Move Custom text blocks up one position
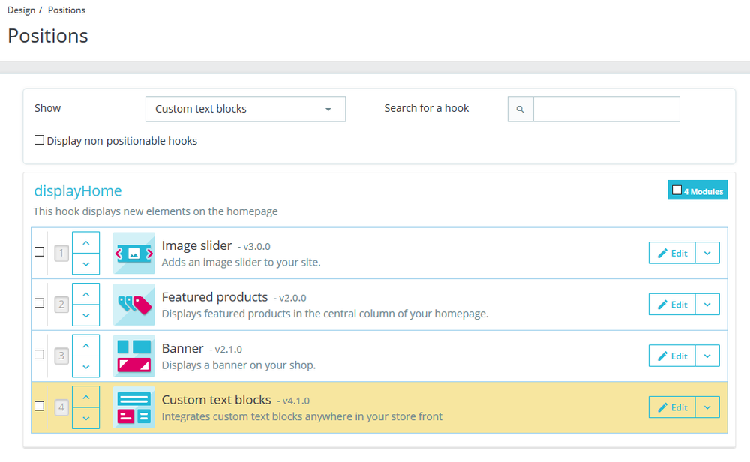The width and height of the screenshot is (750, 462). click(86, 397)
